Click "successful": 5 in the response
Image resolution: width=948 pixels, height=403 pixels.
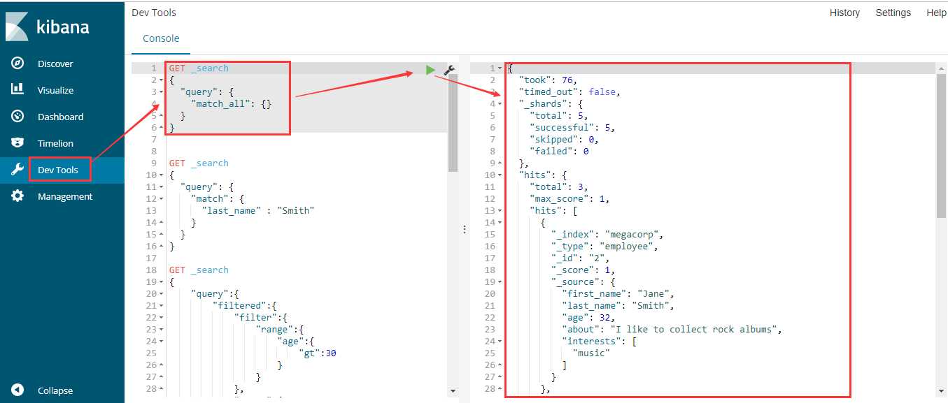tap(572, 128)
